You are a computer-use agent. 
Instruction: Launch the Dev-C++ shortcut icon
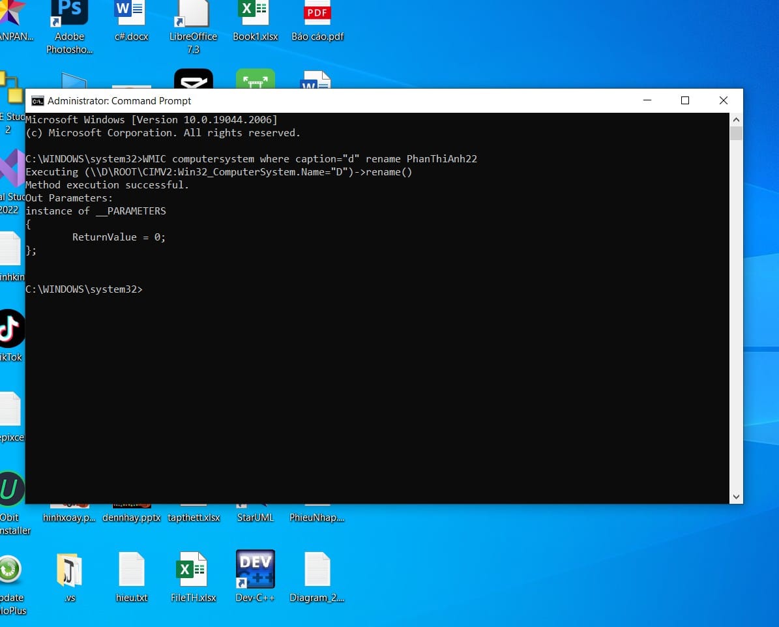pos(256,569)
